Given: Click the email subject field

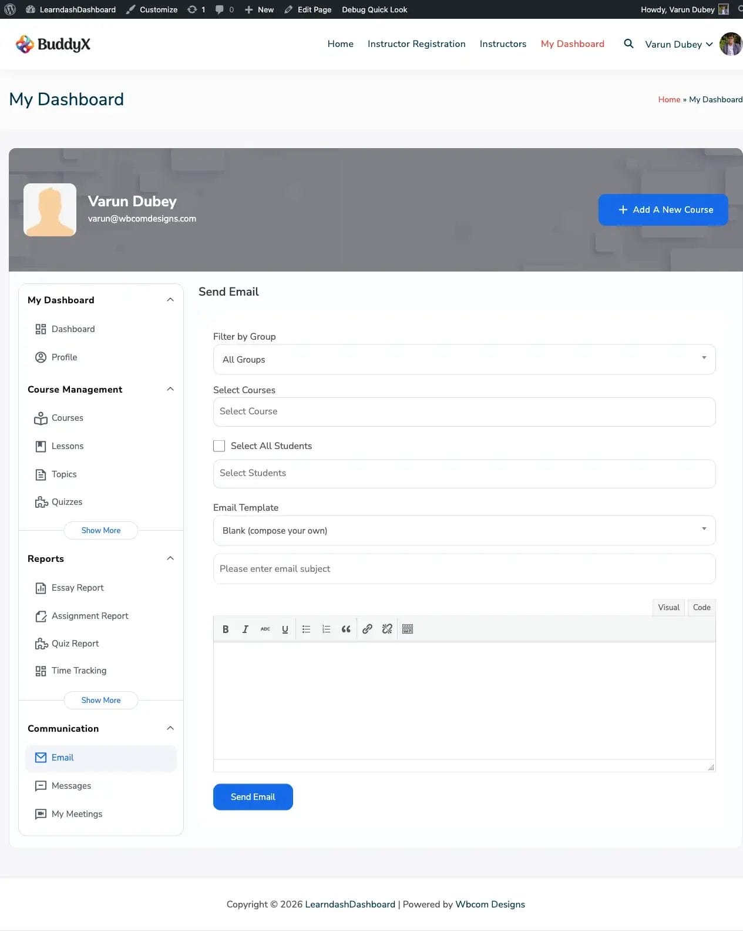Looking at the screenshot, I should tap(464, 569).
